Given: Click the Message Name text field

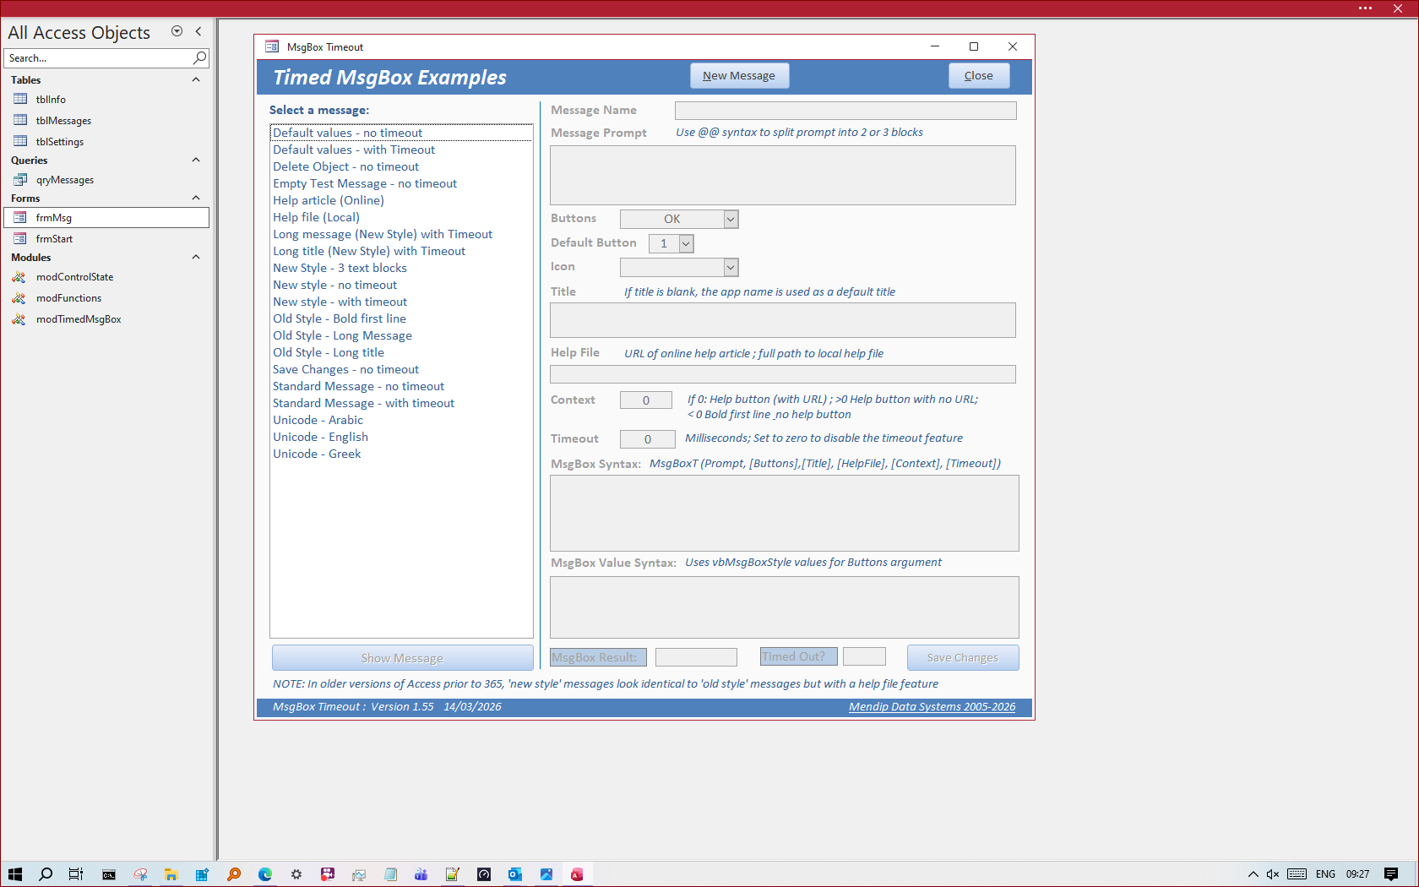Looking at the screenshot, I should point(845,111).
